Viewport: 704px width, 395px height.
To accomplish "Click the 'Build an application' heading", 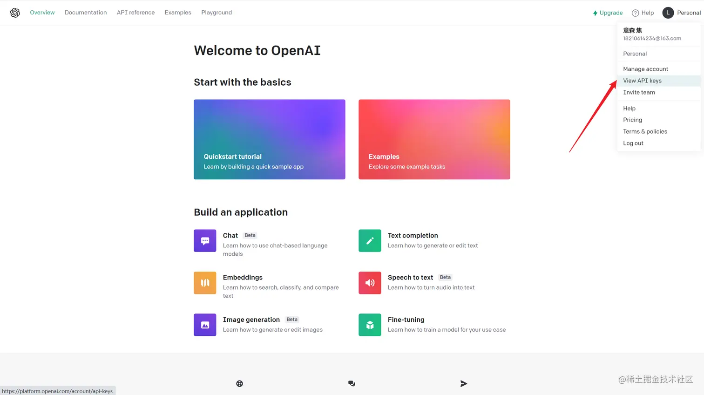I will pos(241,212).
